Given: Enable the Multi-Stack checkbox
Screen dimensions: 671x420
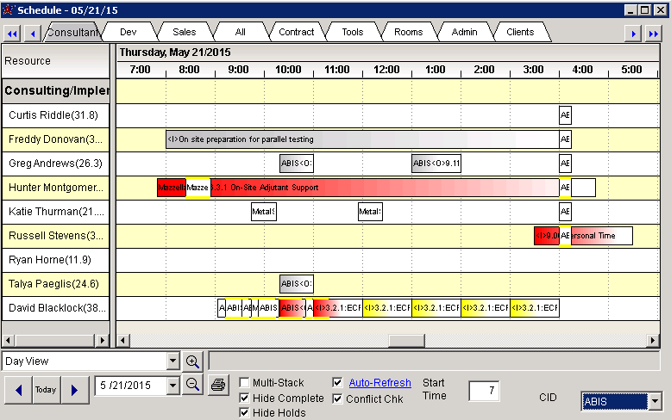Looking at the screenshot, I should pyautogui.click(x=245, y=383).
